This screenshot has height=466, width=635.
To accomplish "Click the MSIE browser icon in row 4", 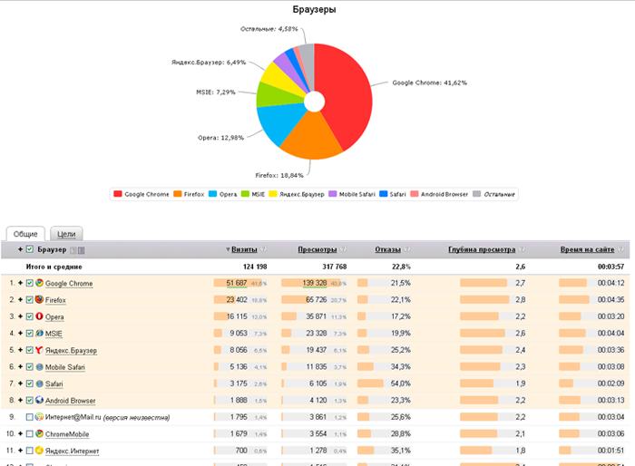I will [39, 334].
